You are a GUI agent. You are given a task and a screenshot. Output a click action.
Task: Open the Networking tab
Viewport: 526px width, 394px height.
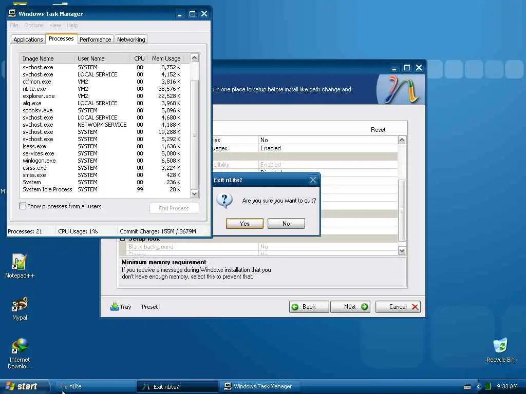131,40
